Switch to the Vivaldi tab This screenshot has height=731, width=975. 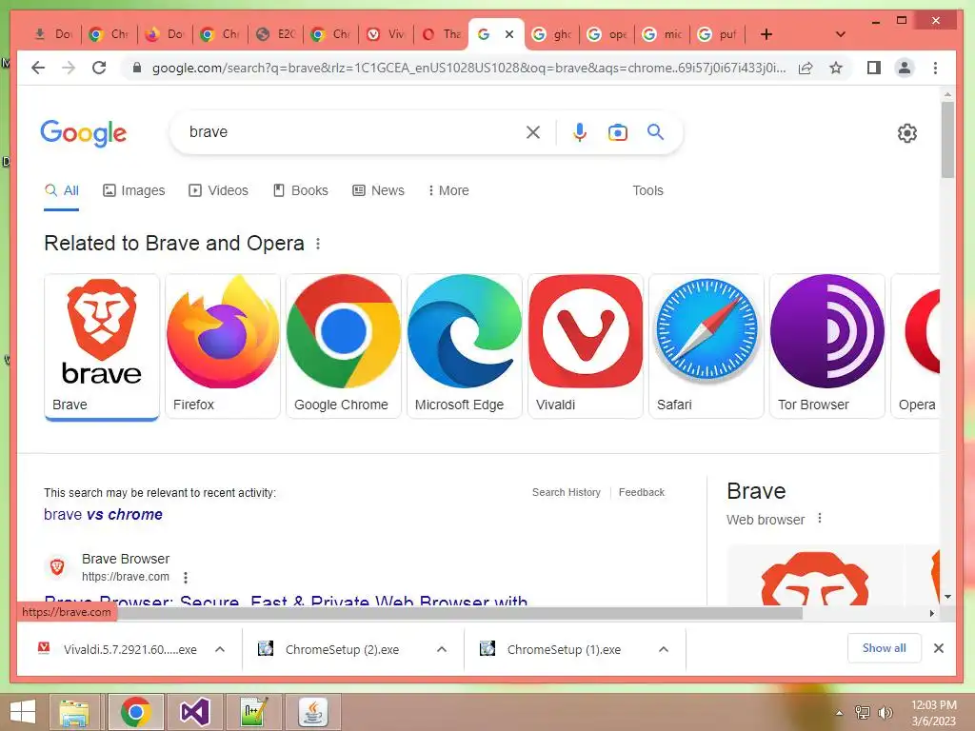click(x=386, y=34)
